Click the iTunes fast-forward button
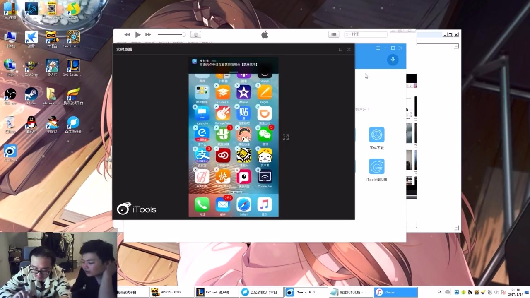Image resolution: width=530 pixels, height=298 pixels. 148,35
